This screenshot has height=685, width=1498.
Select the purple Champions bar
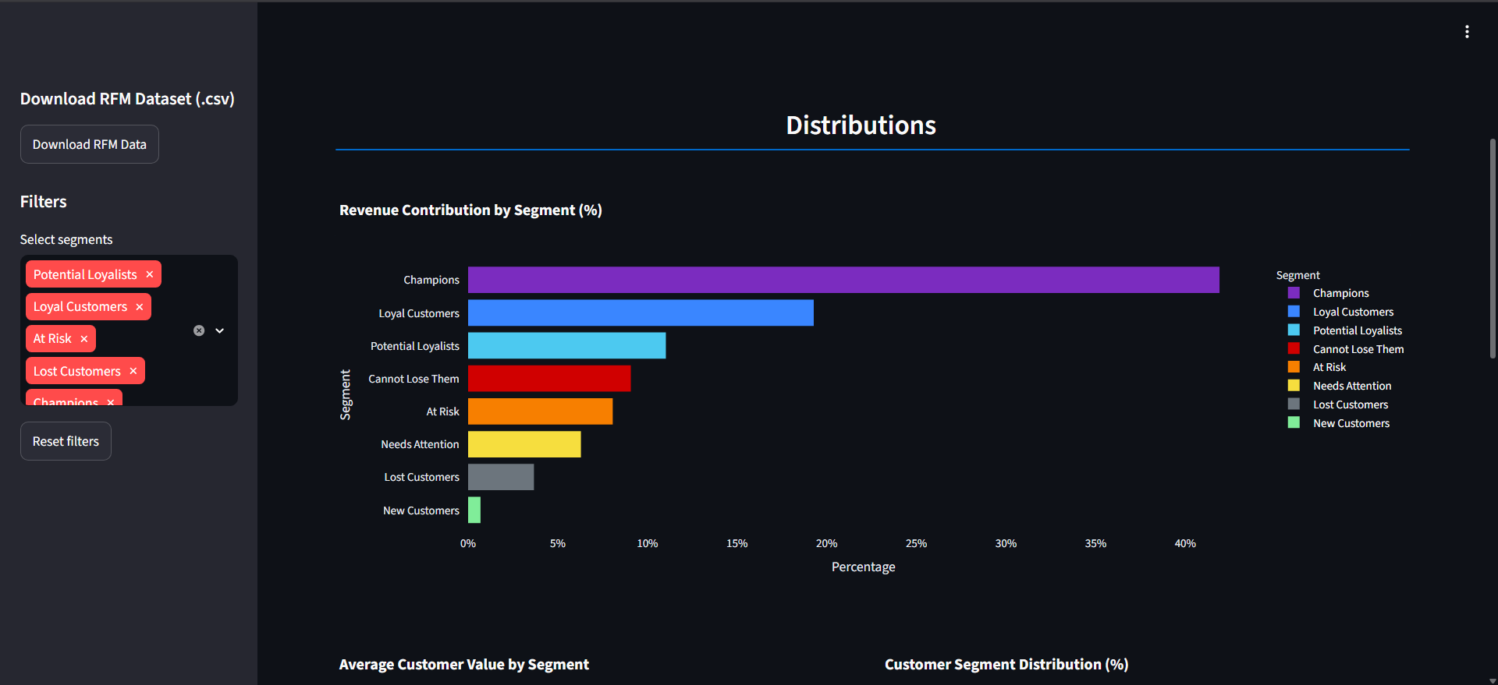pos(843,280)
